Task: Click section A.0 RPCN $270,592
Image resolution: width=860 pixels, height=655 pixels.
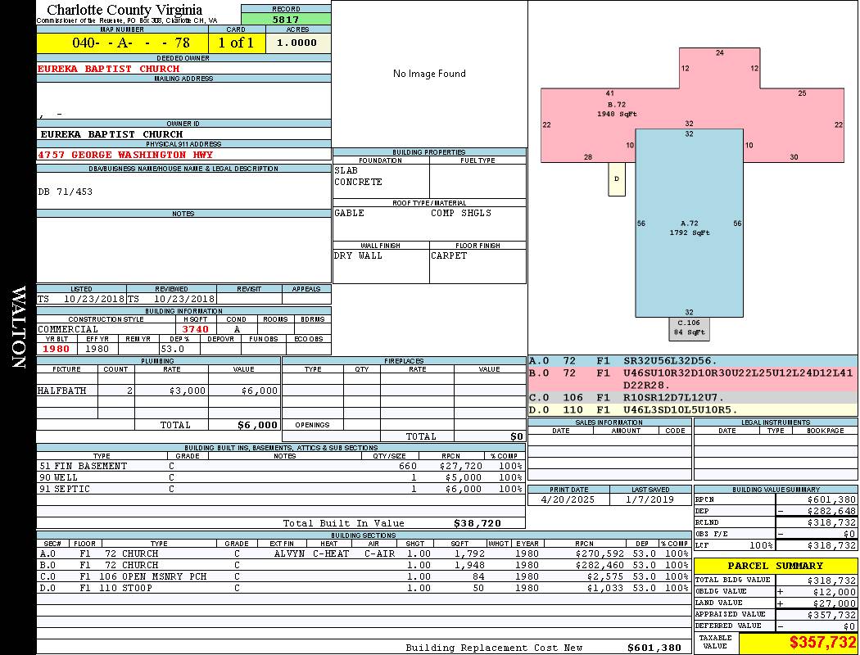Action: click(600, 553)
